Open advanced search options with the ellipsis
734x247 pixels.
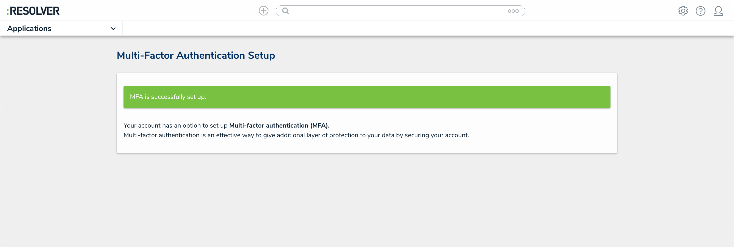(513, 11)
